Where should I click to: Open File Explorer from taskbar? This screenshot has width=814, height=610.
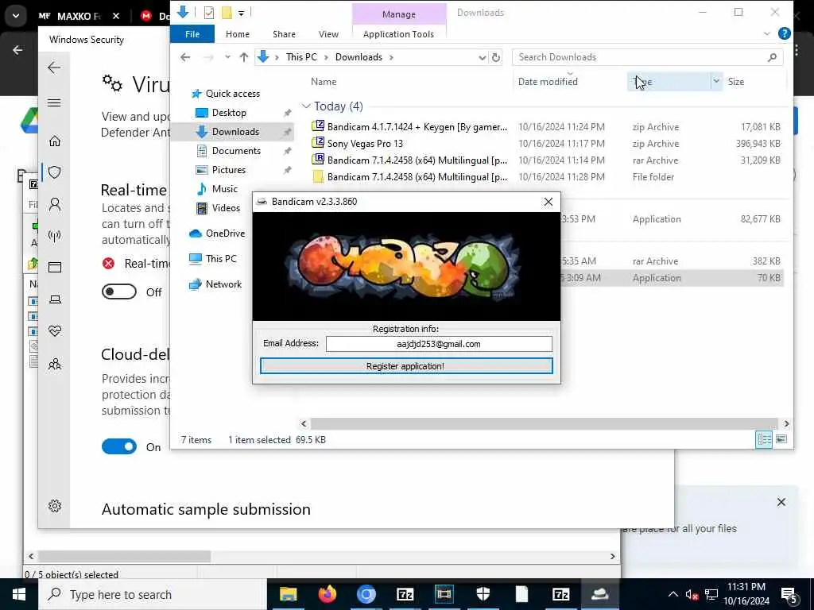pyautogui.click(x=288, y=594)
